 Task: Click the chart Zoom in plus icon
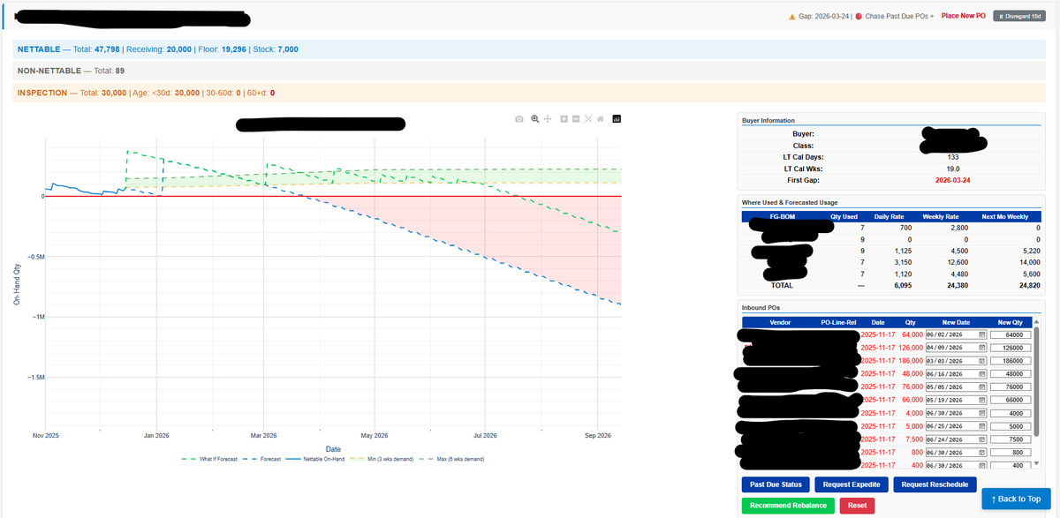pyautogui.click(x=564, y=118)
